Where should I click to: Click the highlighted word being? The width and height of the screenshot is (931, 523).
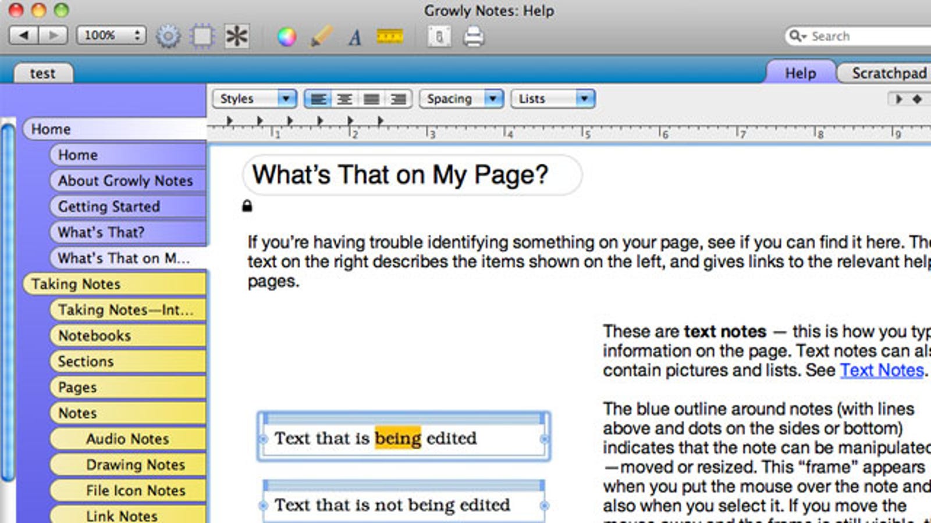click(398, 438)
